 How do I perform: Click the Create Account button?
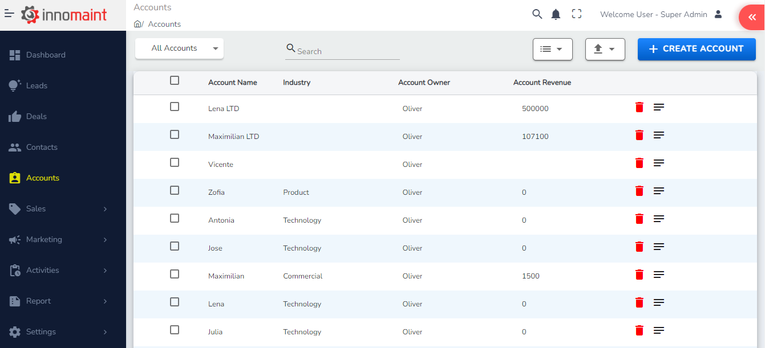(x=697, y=49)
